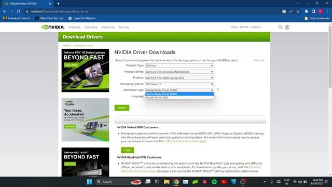Open Spotify from the taskbar
Viewport: 332px width, 187px height.
click(x=214, y=182)
